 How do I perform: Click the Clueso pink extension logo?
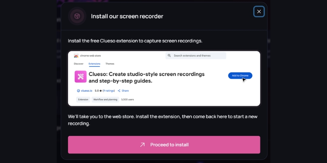81,77
